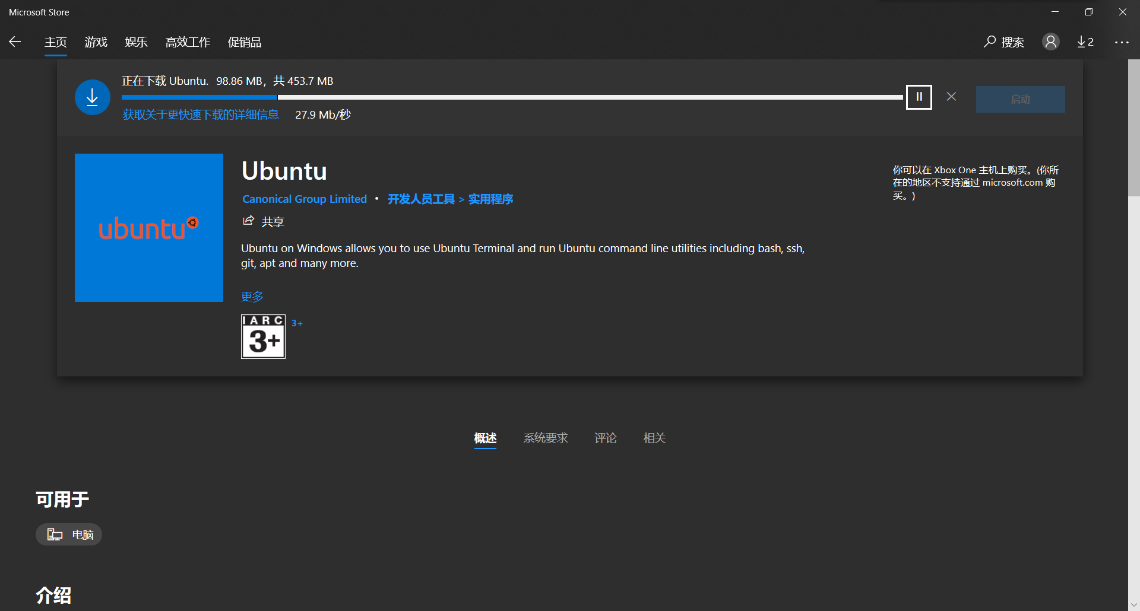Click the Ubuntu app logo tile
The height and width of the screenshot is (611, 1140).
[149, 228]
